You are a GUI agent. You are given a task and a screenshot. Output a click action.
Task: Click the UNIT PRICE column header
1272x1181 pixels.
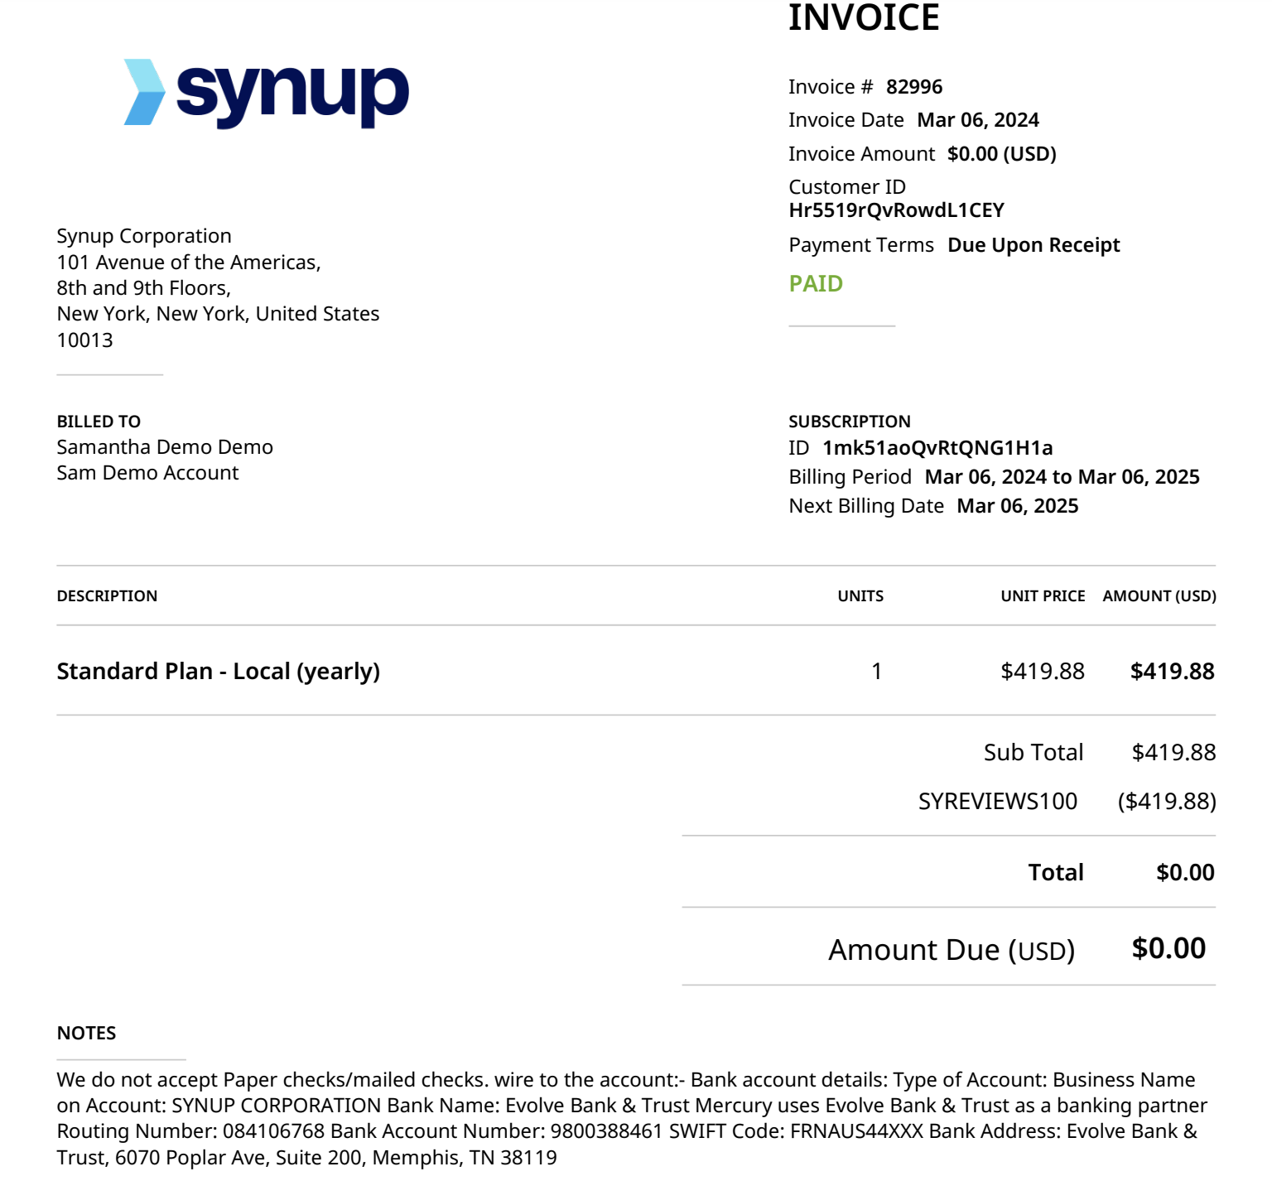[1043, 596]
